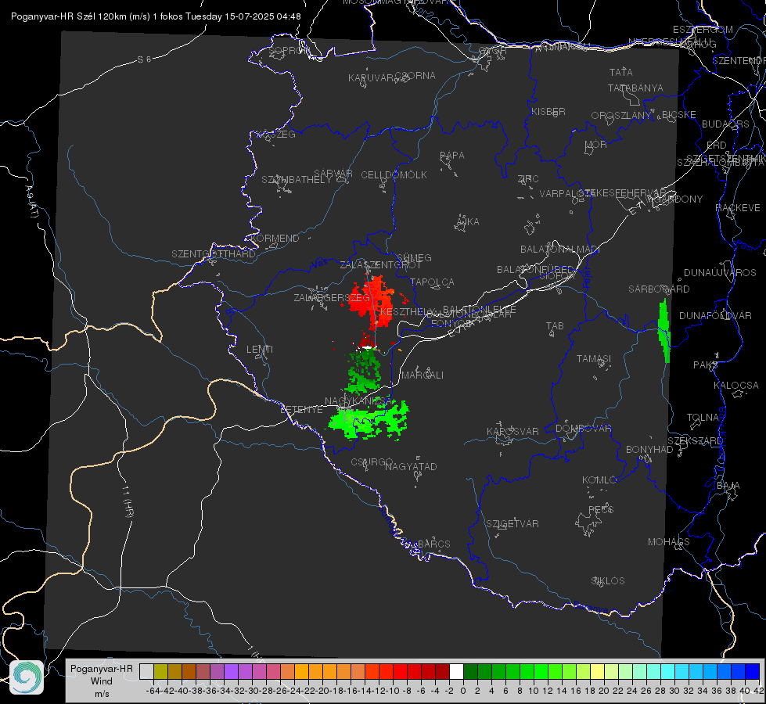Click the white radar site marker at the echo center
This screenshot has width=766, height=704.
[x=368, y=347]
